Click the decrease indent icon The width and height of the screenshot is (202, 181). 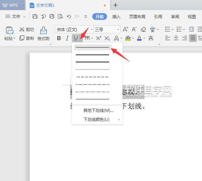pyautogui.click(x=192, y=29)
